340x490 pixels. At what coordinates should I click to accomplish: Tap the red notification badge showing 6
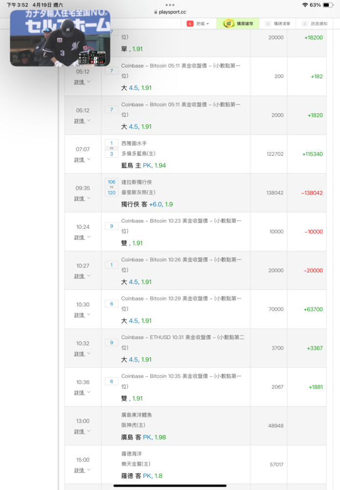tap(190, 24)
